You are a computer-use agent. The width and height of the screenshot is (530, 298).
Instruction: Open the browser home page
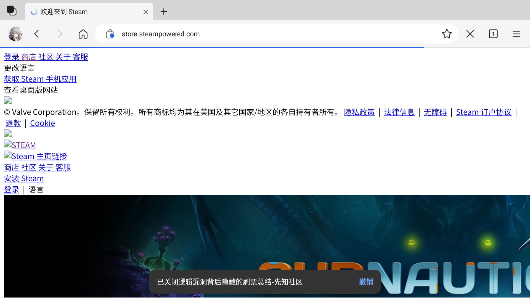click(83, 34)
